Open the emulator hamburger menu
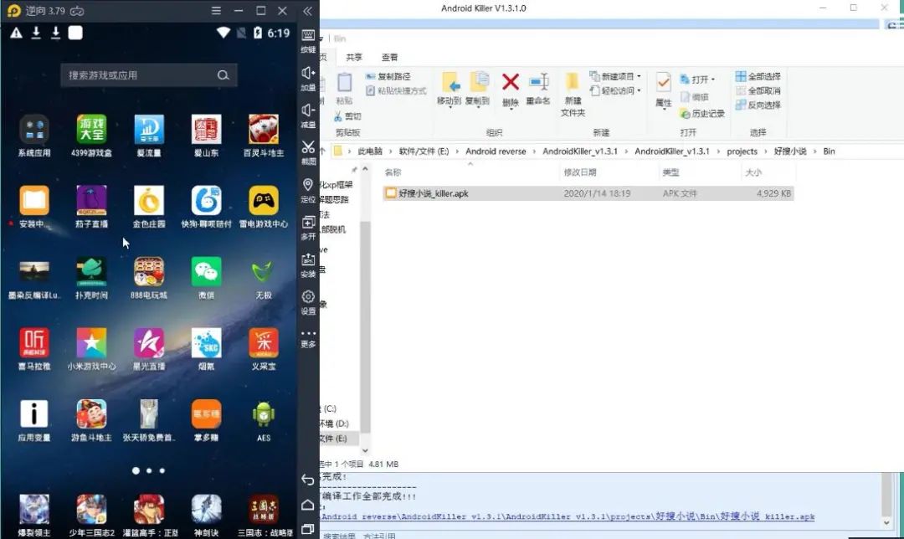The width and height of the screenshot is (904, 539). click(x=216, y=10)
